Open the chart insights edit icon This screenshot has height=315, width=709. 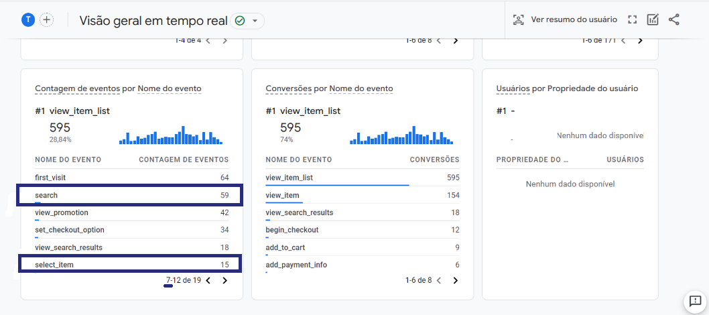(653, 19)
